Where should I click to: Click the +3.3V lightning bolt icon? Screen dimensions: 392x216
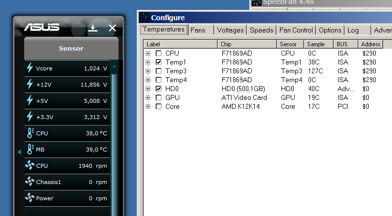[30, 116]
